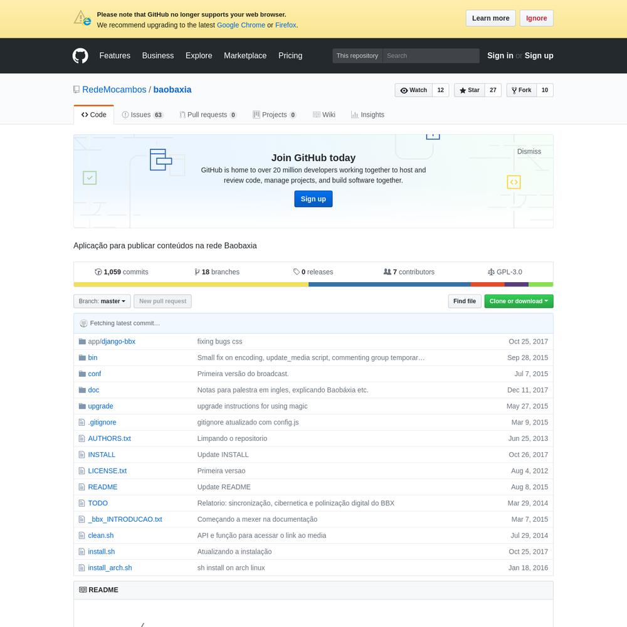Open the 7 contributors link

coord(409,272)
